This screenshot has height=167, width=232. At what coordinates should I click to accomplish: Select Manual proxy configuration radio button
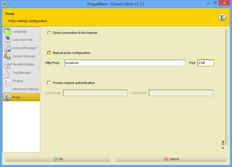49,53
